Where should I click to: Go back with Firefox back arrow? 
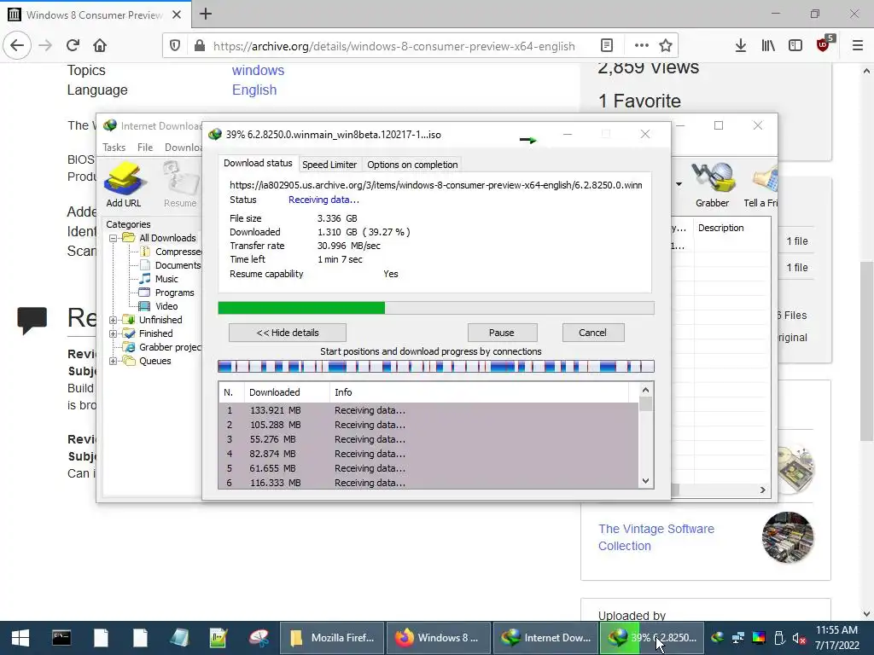(17, 45)
